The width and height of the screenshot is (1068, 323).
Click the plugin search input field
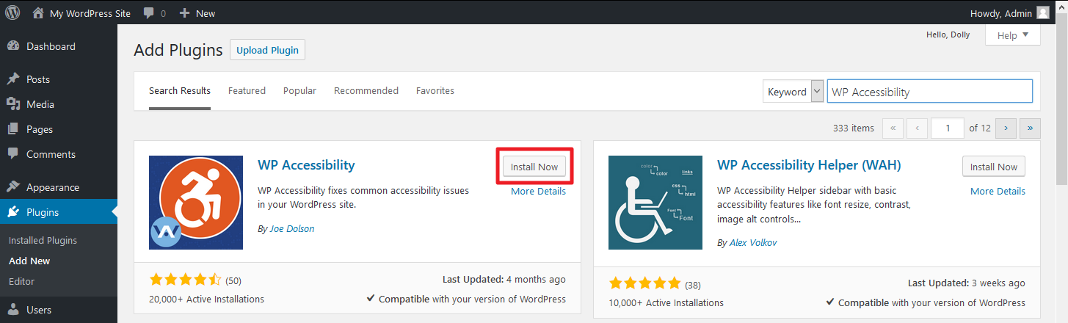coord(929,92)
